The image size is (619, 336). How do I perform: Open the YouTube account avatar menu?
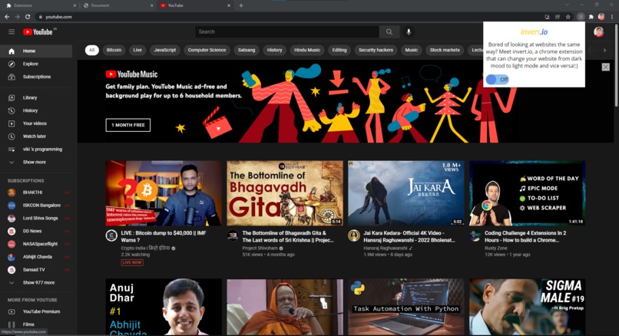[598, 31]
